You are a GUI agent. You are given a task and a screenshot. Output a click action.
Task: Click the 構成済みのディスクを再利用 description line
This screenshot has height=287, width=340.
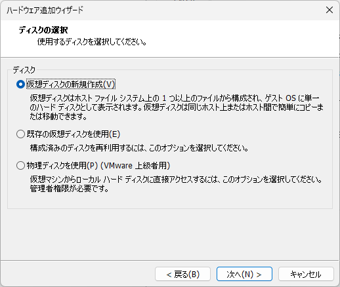tap(139, 148)
